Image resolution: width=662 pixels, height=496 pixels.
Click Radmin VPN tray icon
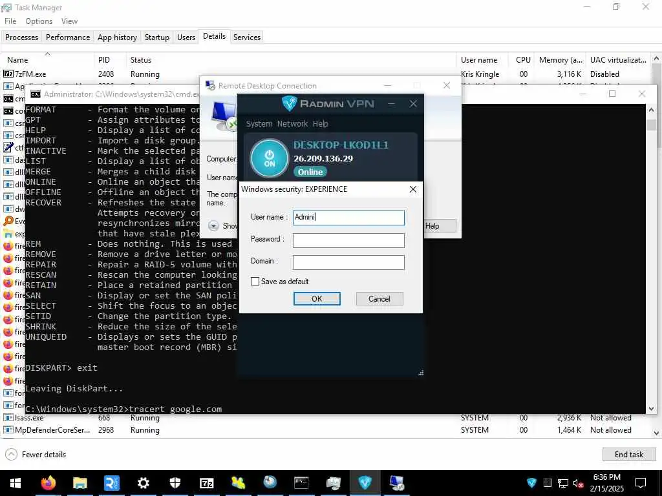click(x=531, y=483)
